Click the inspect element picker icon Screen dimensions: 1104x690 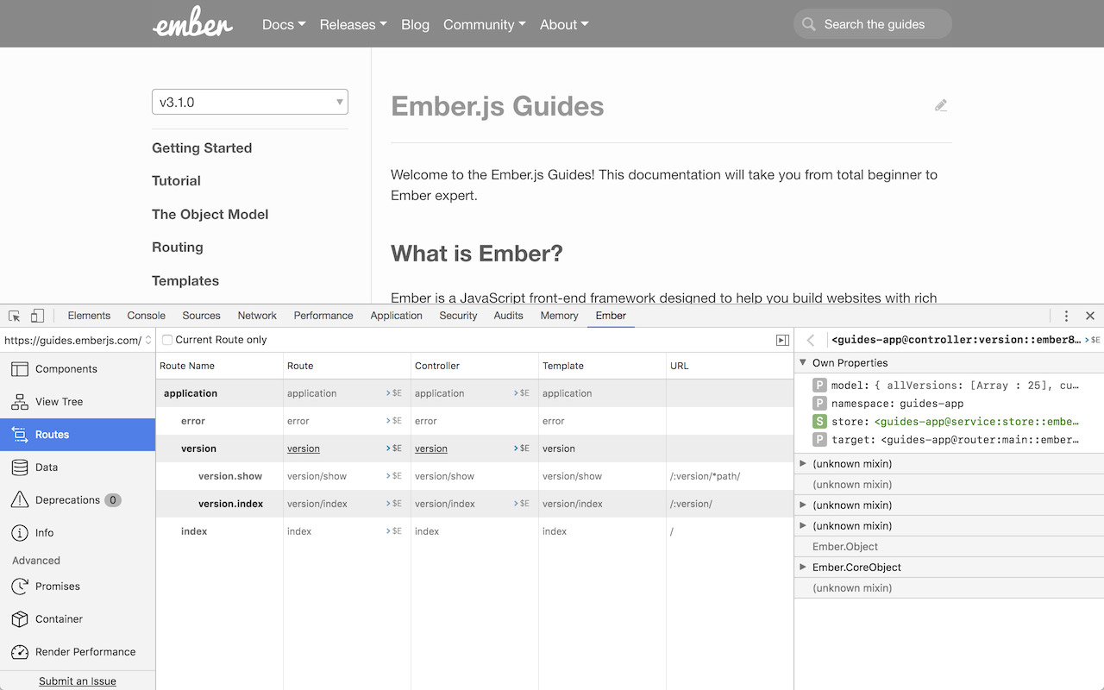pyautogui.click(x=13, y=316)
